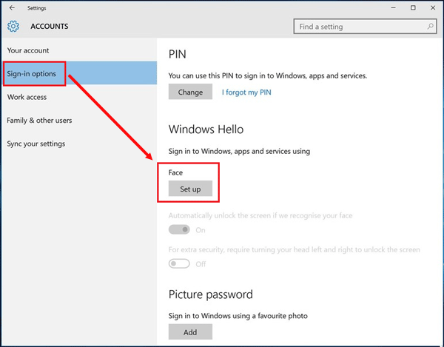The height and width of the screenshot is (347, 444).
Task: Toggle automatic face unlock switch
Action: click(179, 229)
